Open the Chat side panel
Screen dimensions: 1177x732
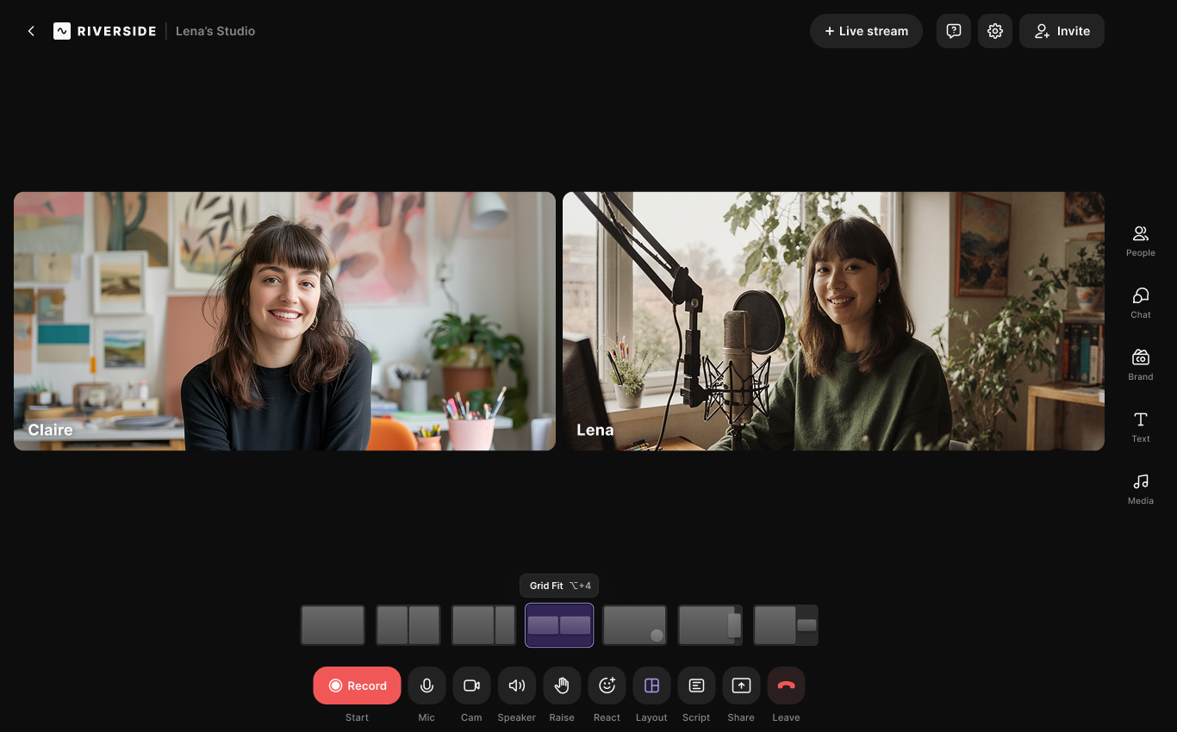pyautogui.click(x=1140, y=301)
